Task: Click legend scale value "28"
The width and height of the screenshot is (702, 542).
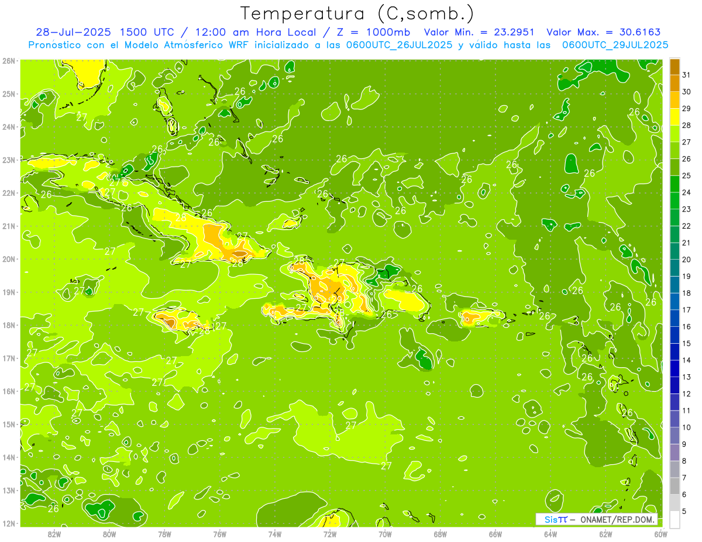Action: pos(686,125)
